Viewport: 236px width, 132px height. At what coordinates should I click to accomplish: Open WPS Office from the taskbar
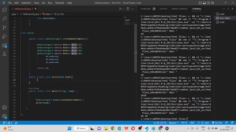pos(126,128)
